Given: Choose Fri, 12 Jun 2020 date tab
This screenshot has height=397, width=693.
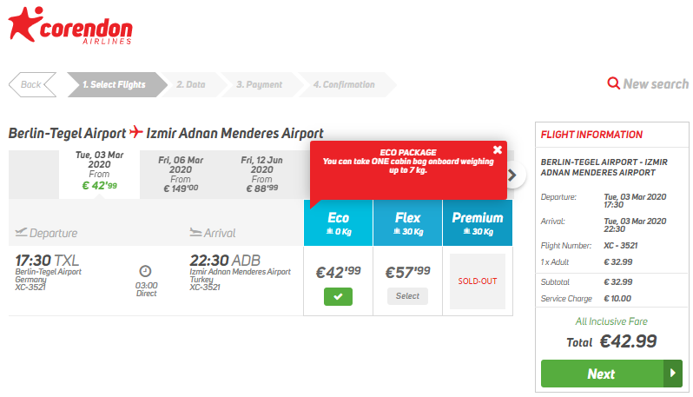Looking at the screenshot, I should tap(261, 175).
